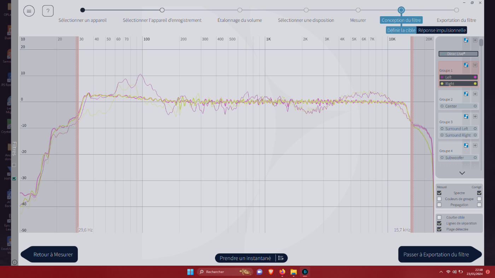The width and height of the screenshot is (495, 278).
Task: Open the snapshot list icon
Action: pos(281,258)
